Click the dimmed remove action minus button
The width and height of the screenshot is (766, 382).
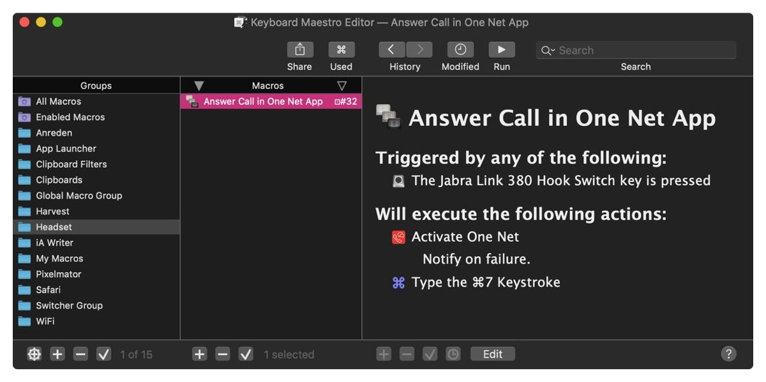tap(407, 354)
